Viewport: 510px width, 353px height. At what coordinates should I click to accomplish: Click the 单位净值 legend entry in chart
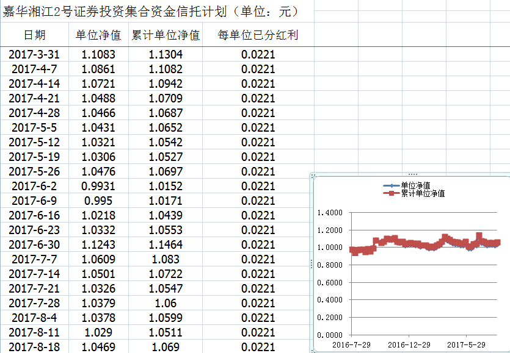pos(415,185)
